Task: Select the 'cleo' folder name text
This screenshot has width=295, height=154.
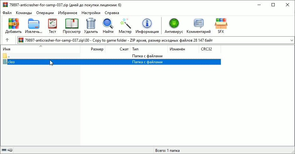Action: 11,62
